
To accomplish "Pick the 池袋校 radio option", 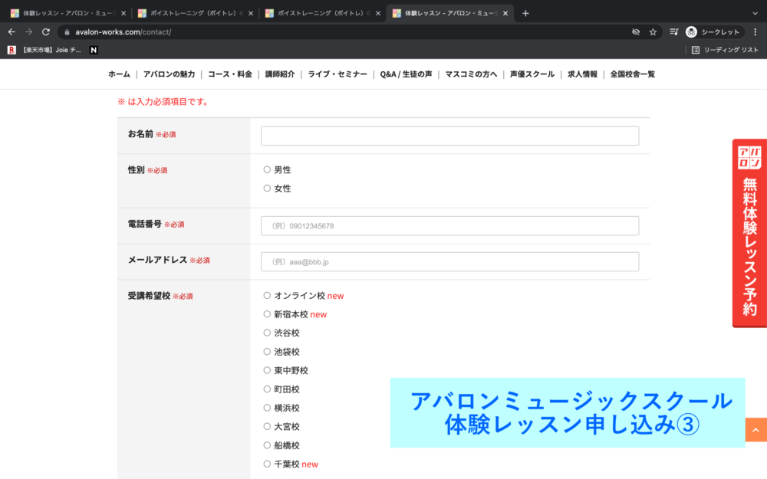I will pyautogui.click(x=267, y=352).
